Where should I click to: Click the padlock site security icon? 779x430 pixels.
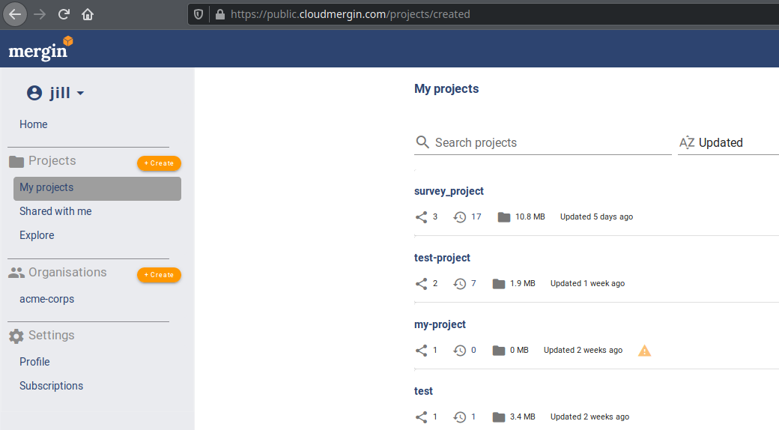click(x=219, y=14)
